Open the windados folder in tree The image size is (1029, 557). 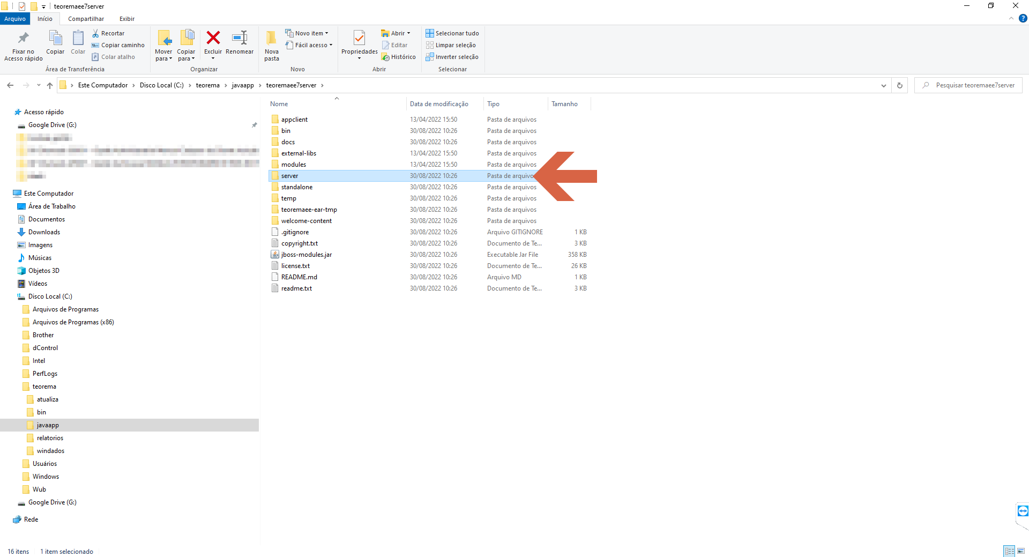tap(50, 451)
